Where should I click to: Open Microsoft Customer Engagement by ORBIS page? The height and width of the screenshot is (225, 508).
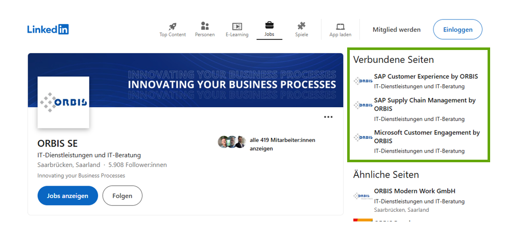(x=427, y=137)
